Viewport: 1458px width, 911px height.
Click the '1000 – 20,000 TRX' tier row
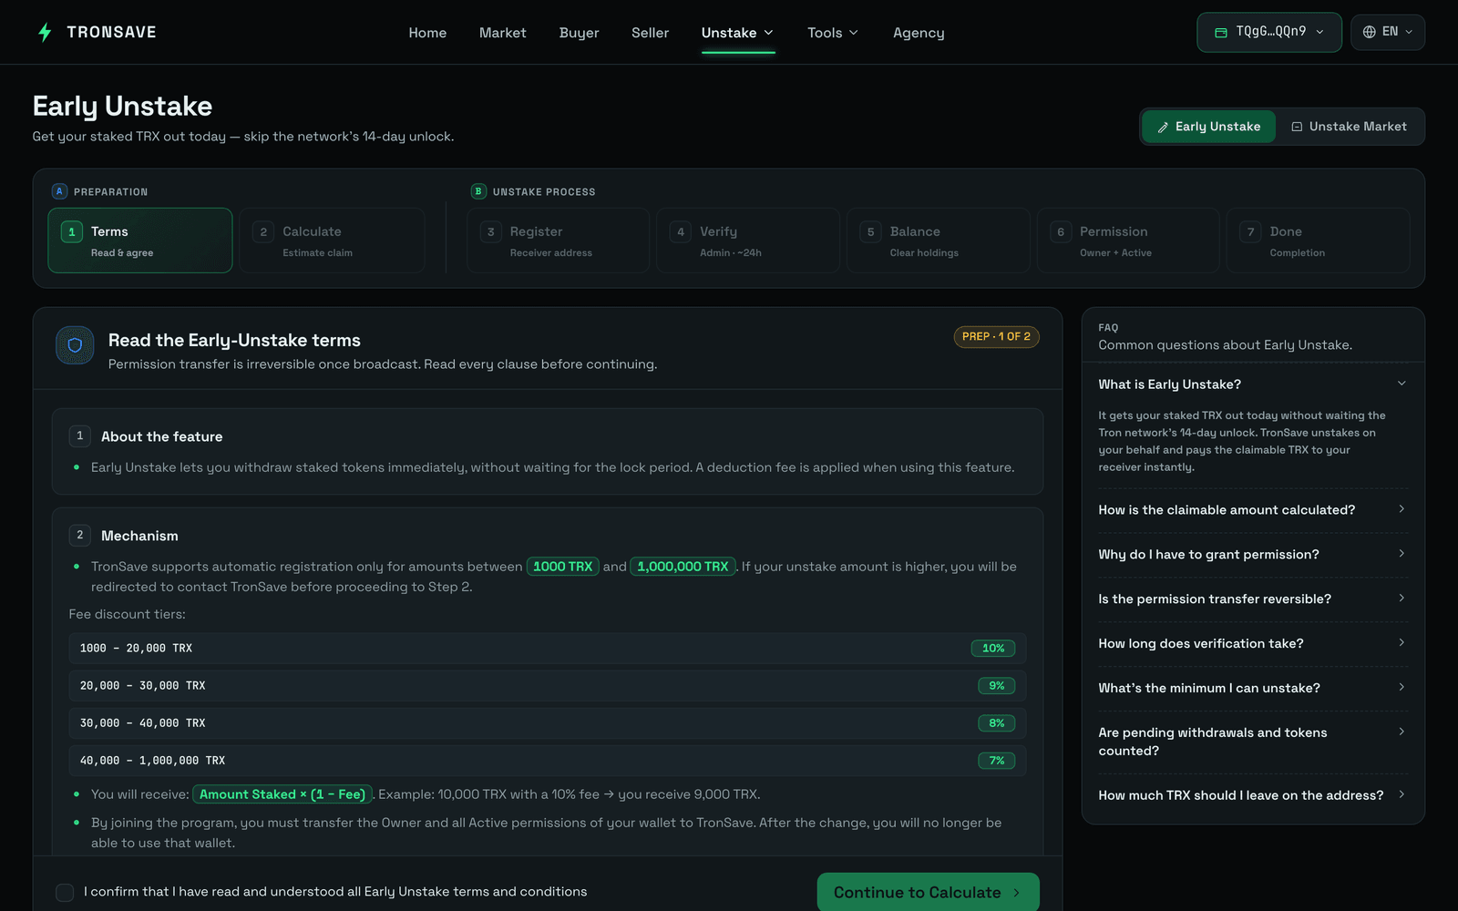pos(548,649)
